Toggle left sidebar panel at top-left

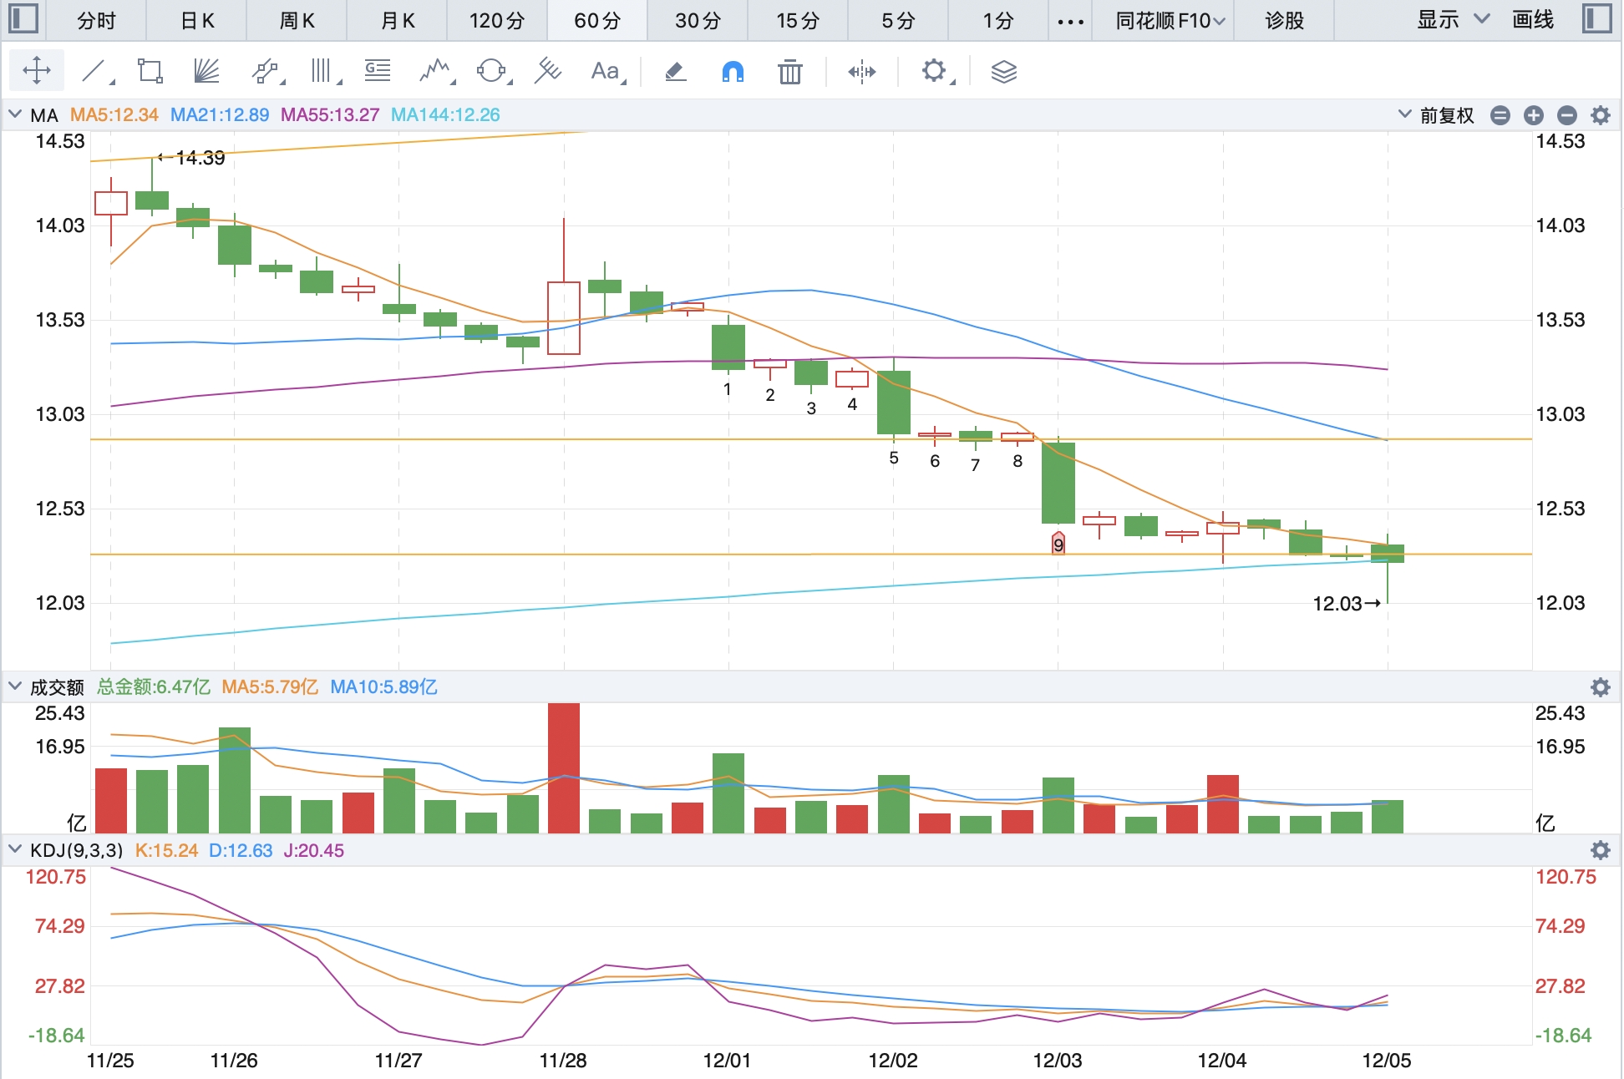click(23, 18)
